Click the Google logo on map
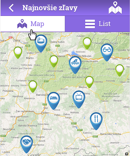 tap(34, 154)
